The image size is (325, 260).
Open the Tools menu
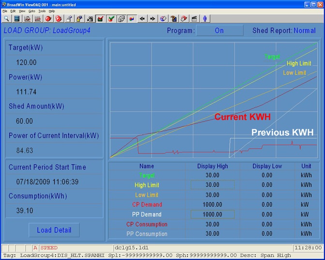pos(42,11)
